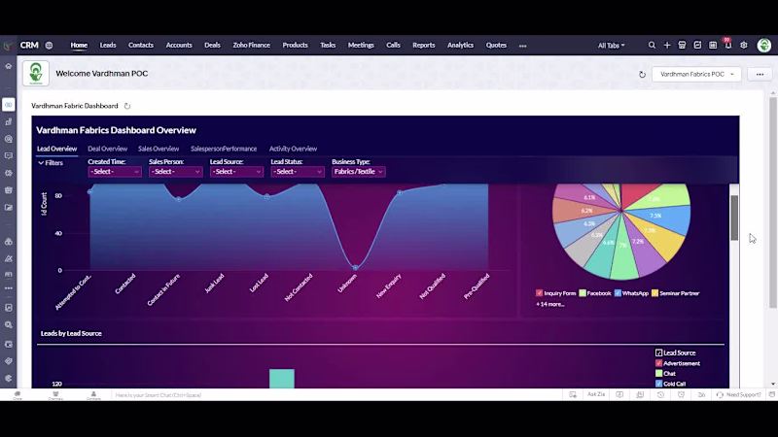The height and width of the screenshot is (437, 778).
Task: Click the dashboard inner vertical scrollbar thumb
Action: coord(734,218)
